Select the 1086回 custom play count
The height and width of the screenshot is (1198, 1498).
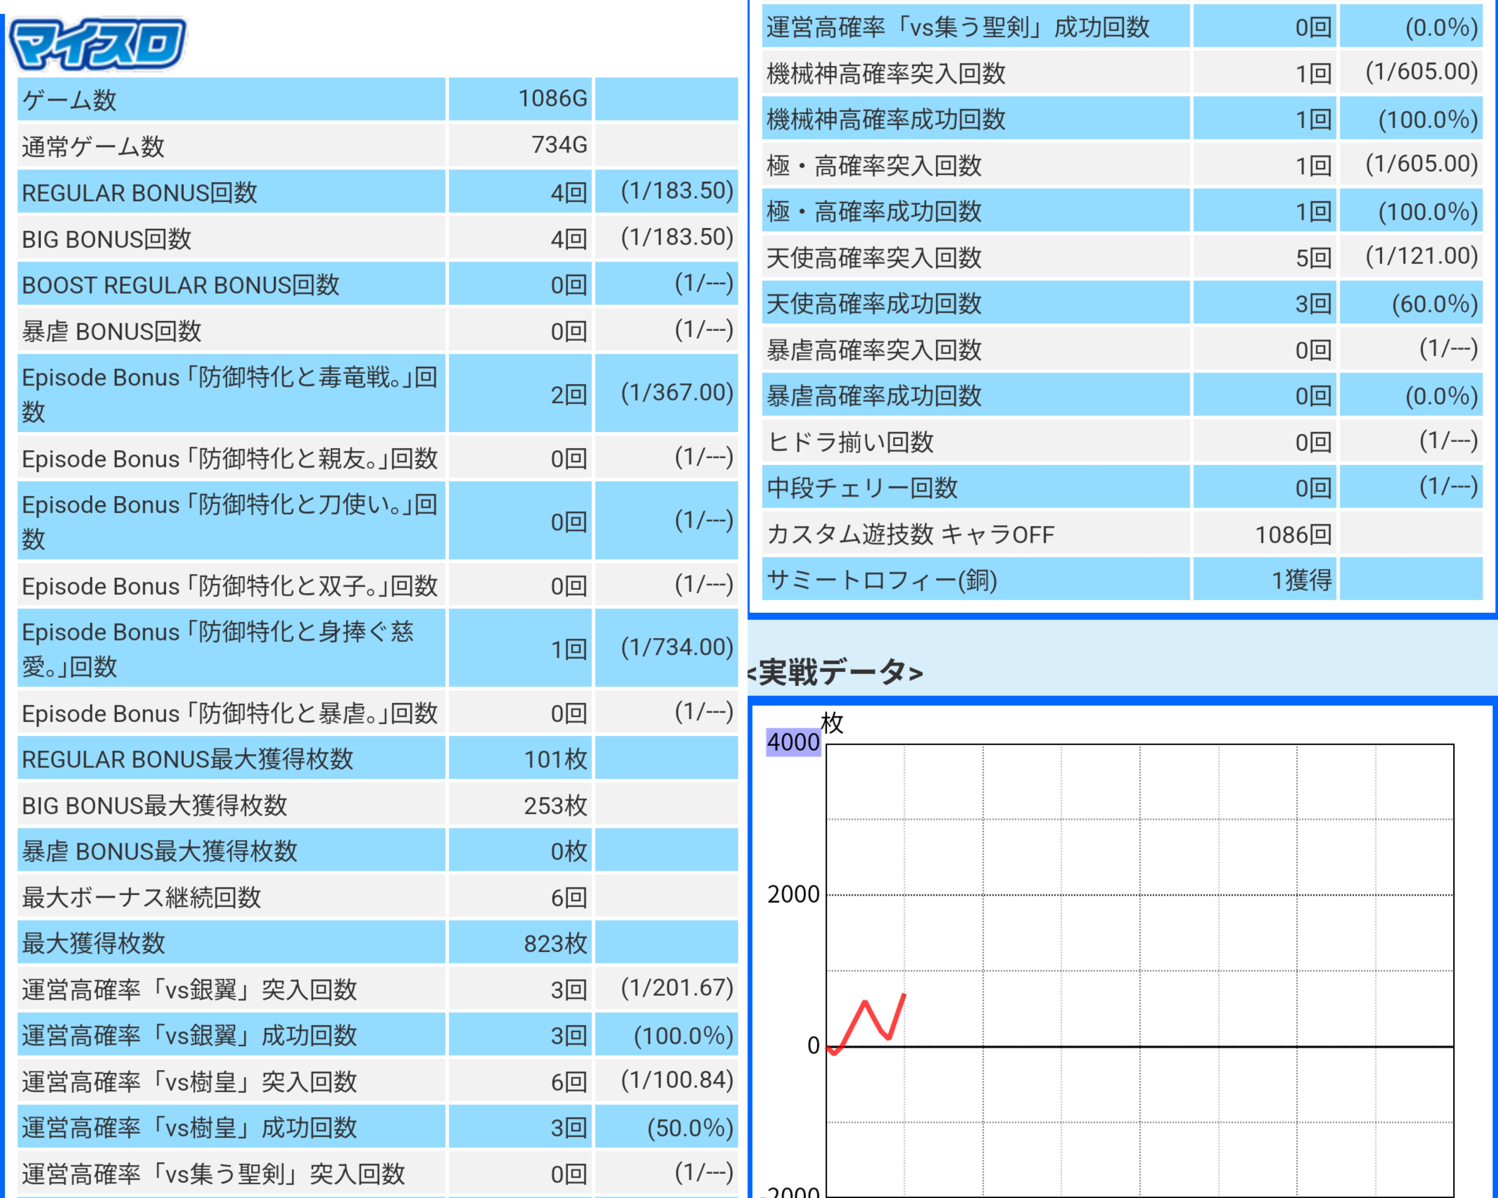click(1293, 534)
